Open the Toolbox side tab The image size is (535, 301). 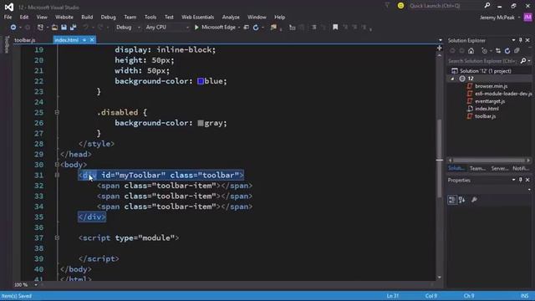pos(7,44)
